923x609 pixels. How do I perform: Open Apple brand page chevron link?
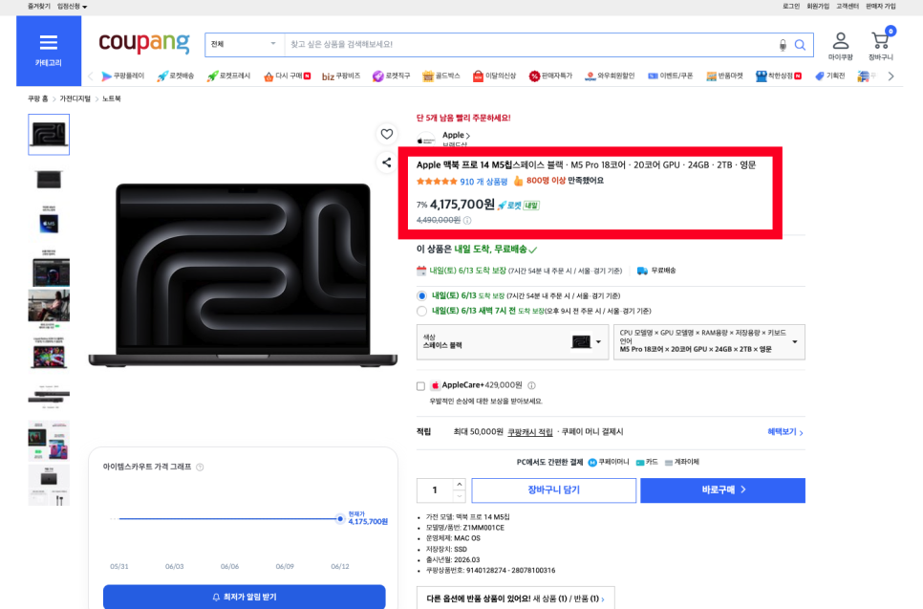[456, 136]
